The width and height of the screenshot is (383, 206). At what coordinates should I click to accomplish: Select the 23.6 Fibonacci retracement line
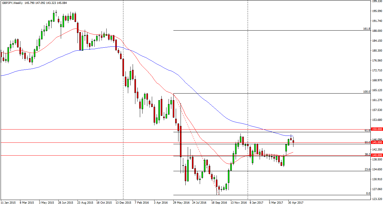(270, 171)
